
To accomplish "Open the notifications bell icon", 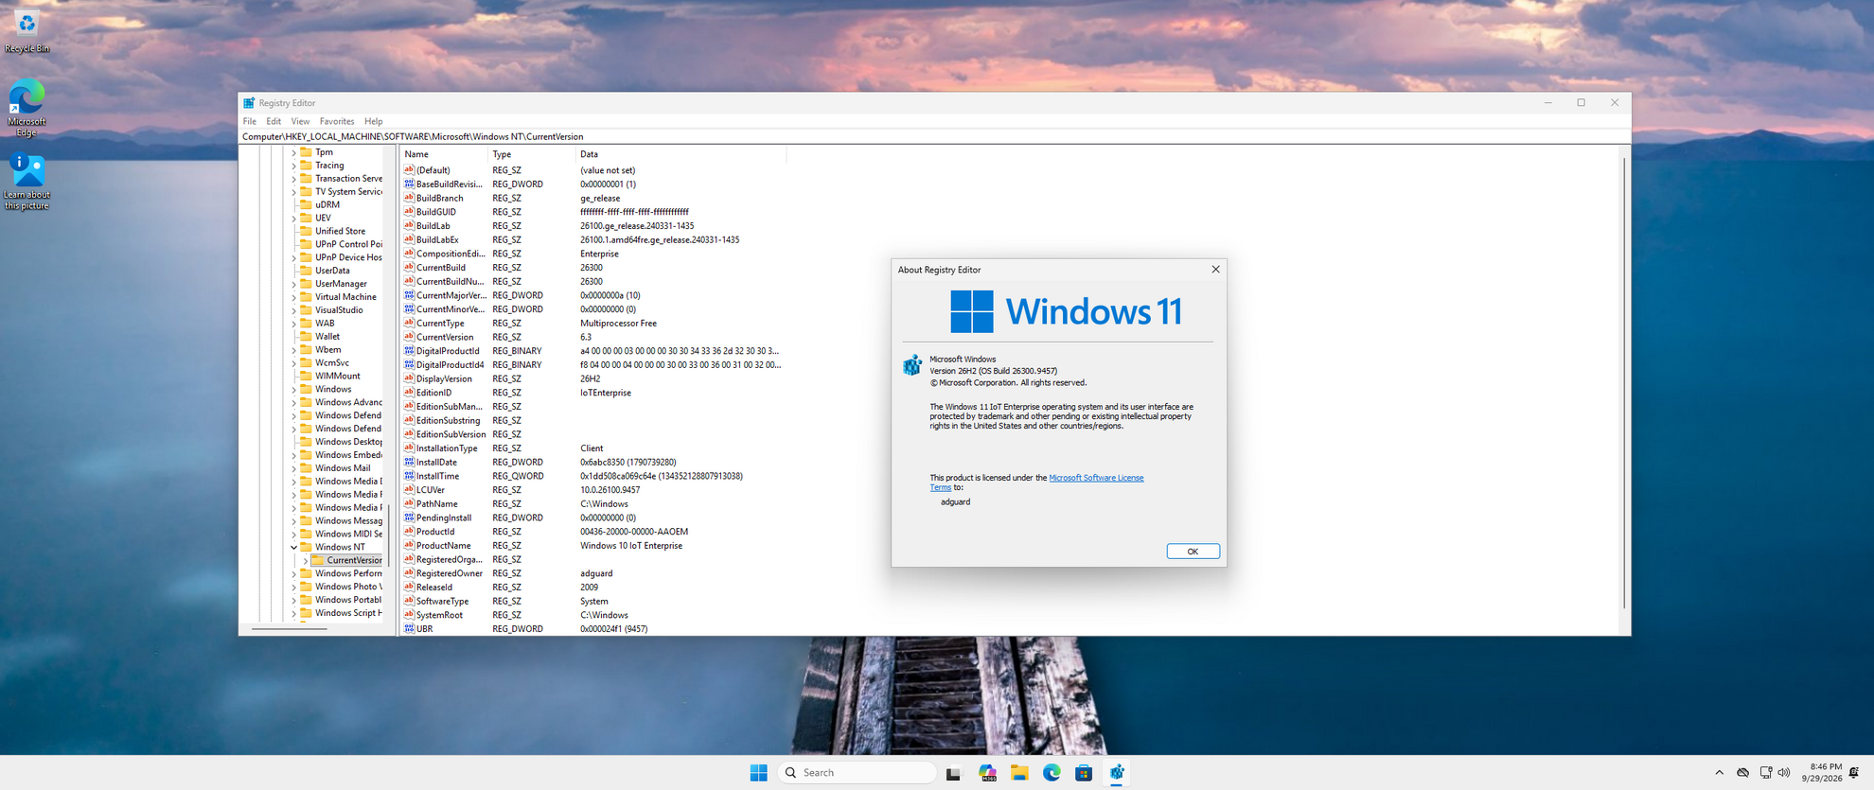I will click(x=1854, y=773).
